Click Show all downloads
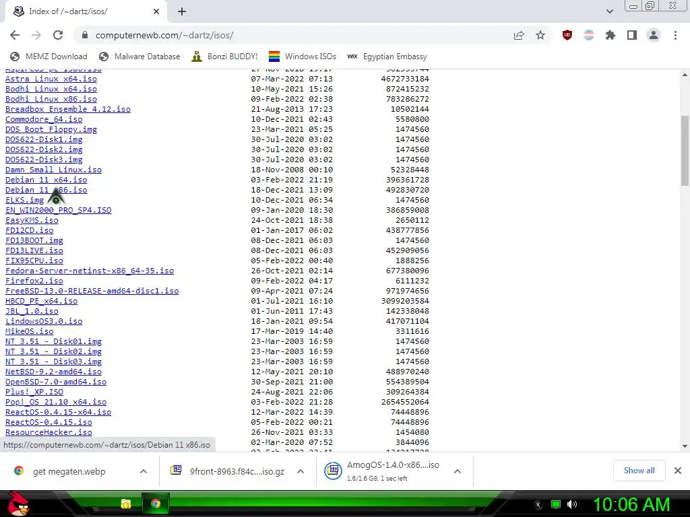This screenshot has height=517, width=690. (x=639, y=471)
